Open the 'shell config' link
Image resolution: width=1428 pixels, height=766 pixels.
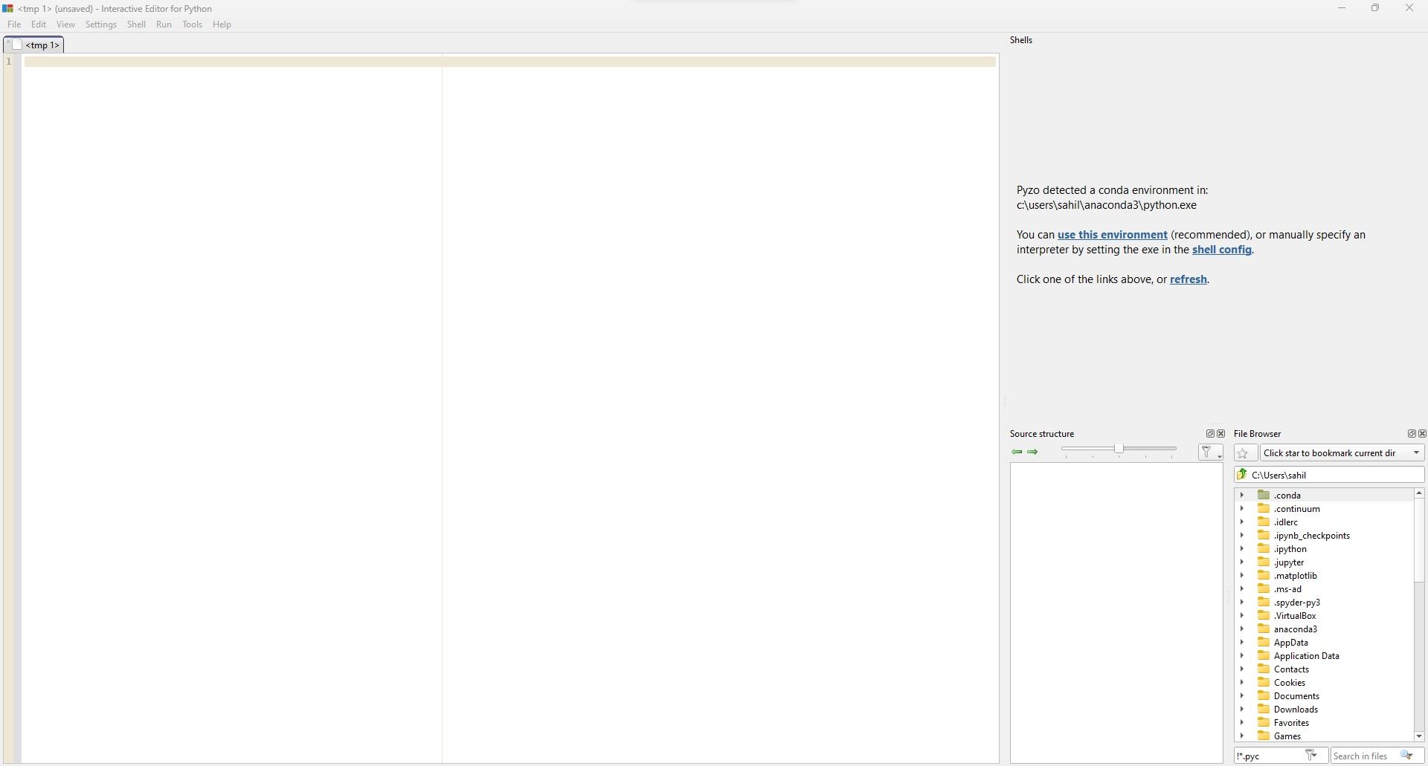(x=1222, y=250)
